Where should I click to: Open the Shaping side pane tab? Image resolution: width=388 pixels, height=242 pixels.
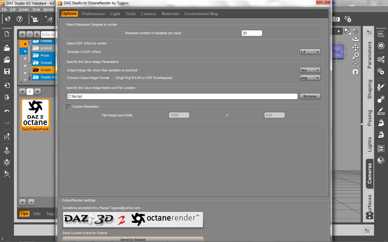pyautogui.click(x=370, y=89)
